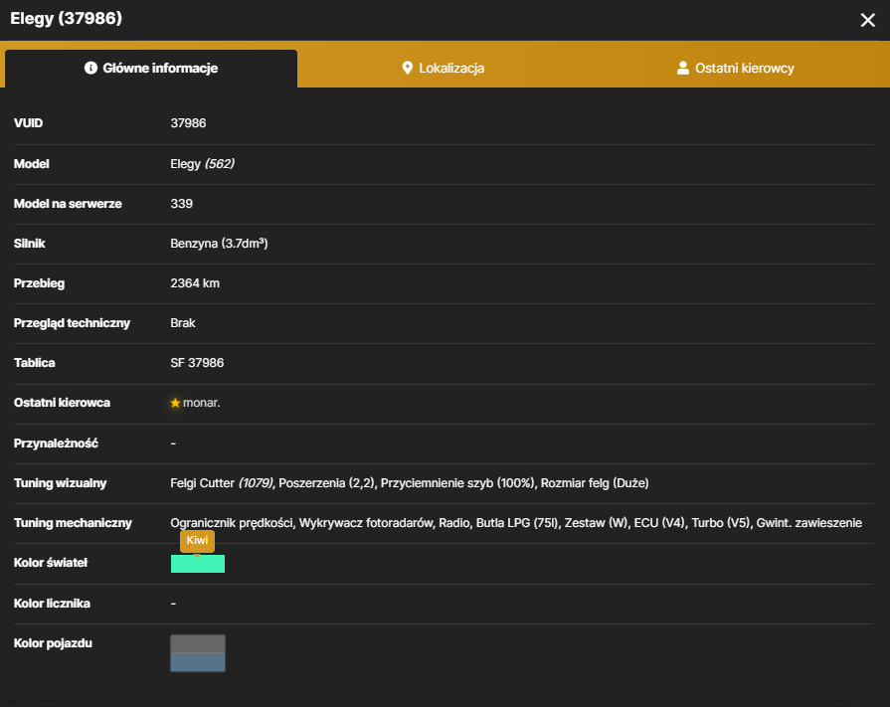Viewport: 890px width, 707px height.
Task: Click the person icon on Ostatni kierowcy tab
Action: coord(683,68)
